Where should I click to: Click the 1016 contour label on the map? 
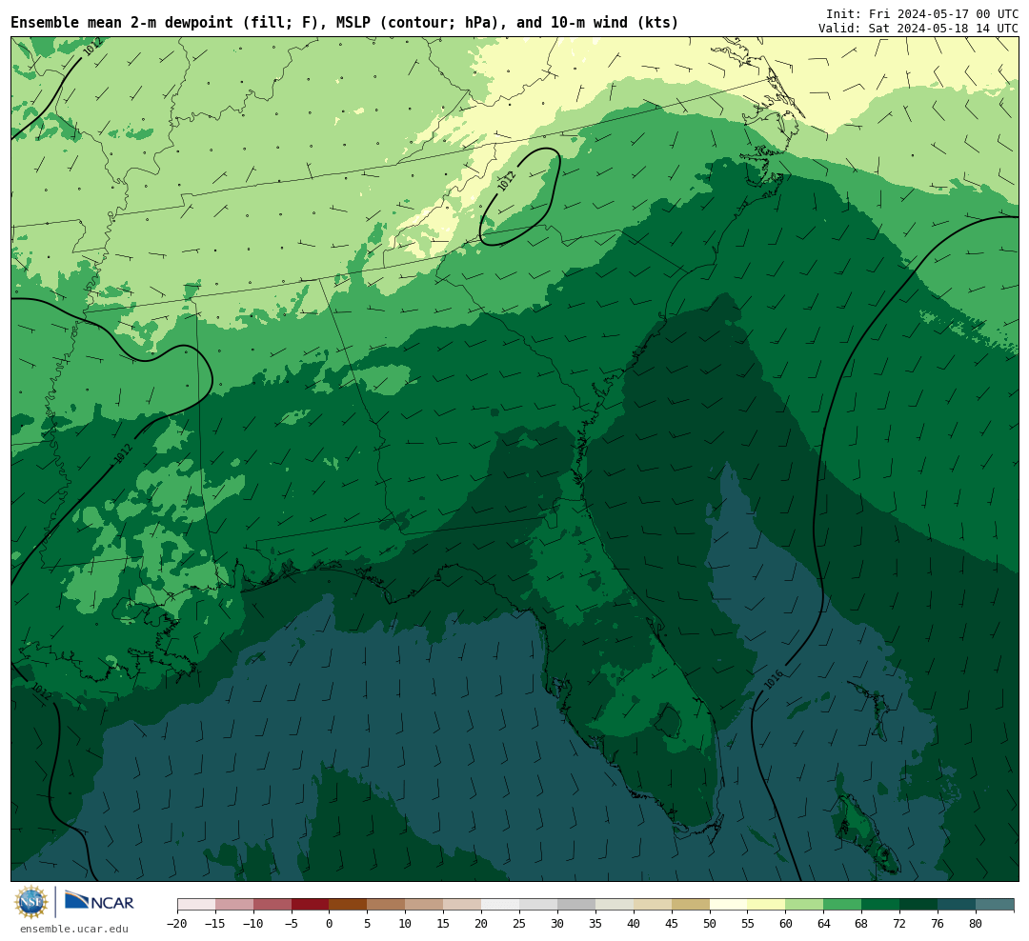(773, 679)
